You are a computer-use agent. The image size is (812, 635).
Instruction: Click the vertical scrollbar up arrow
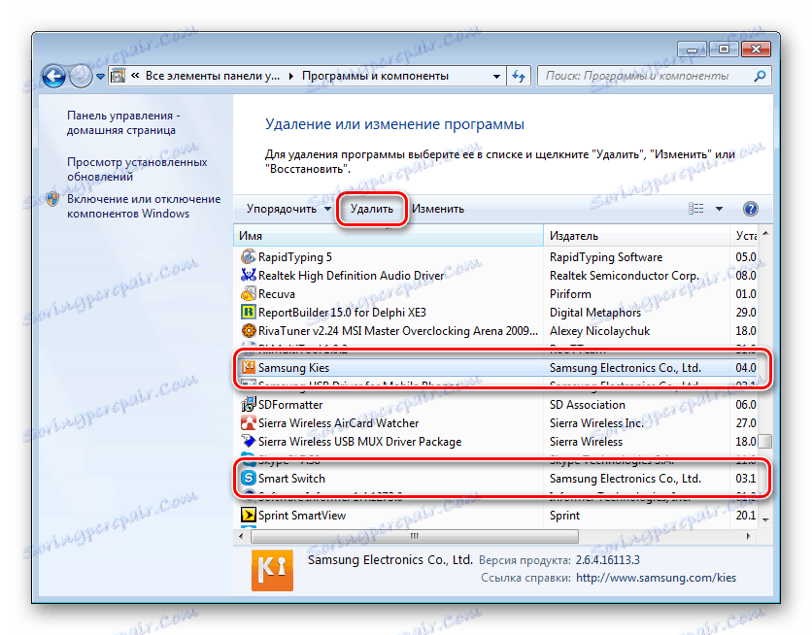(x=765, y=234)
